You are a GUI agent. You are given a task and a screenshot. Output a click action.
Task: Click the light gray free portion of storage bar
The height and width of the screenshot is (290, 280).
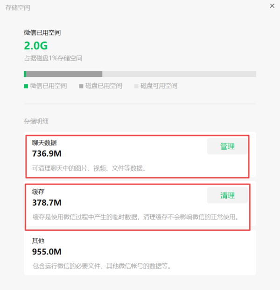point(179,74)
